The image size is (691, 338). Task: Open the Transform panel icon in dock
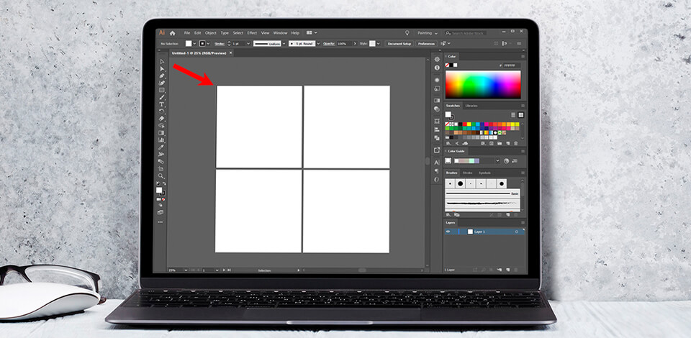tap(437, 121)
